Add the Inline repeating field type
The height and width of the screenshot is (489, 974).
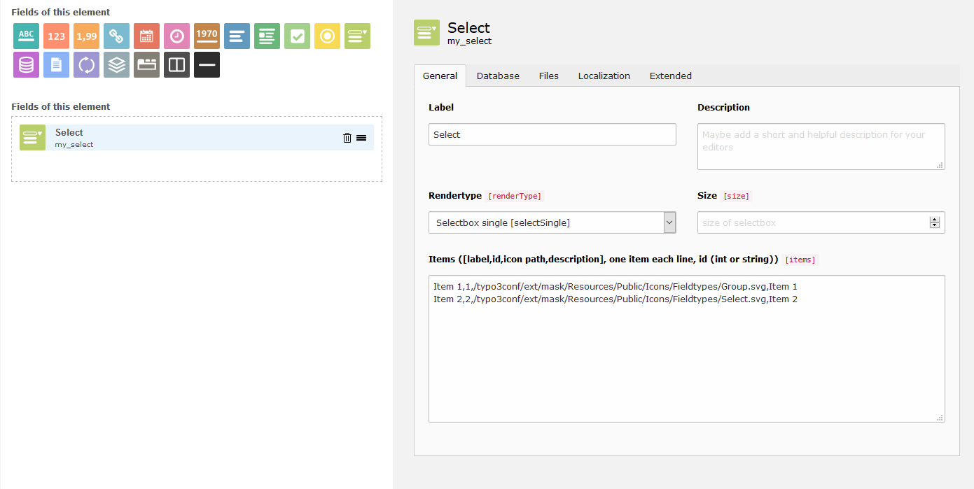click(x=86, y=64)
